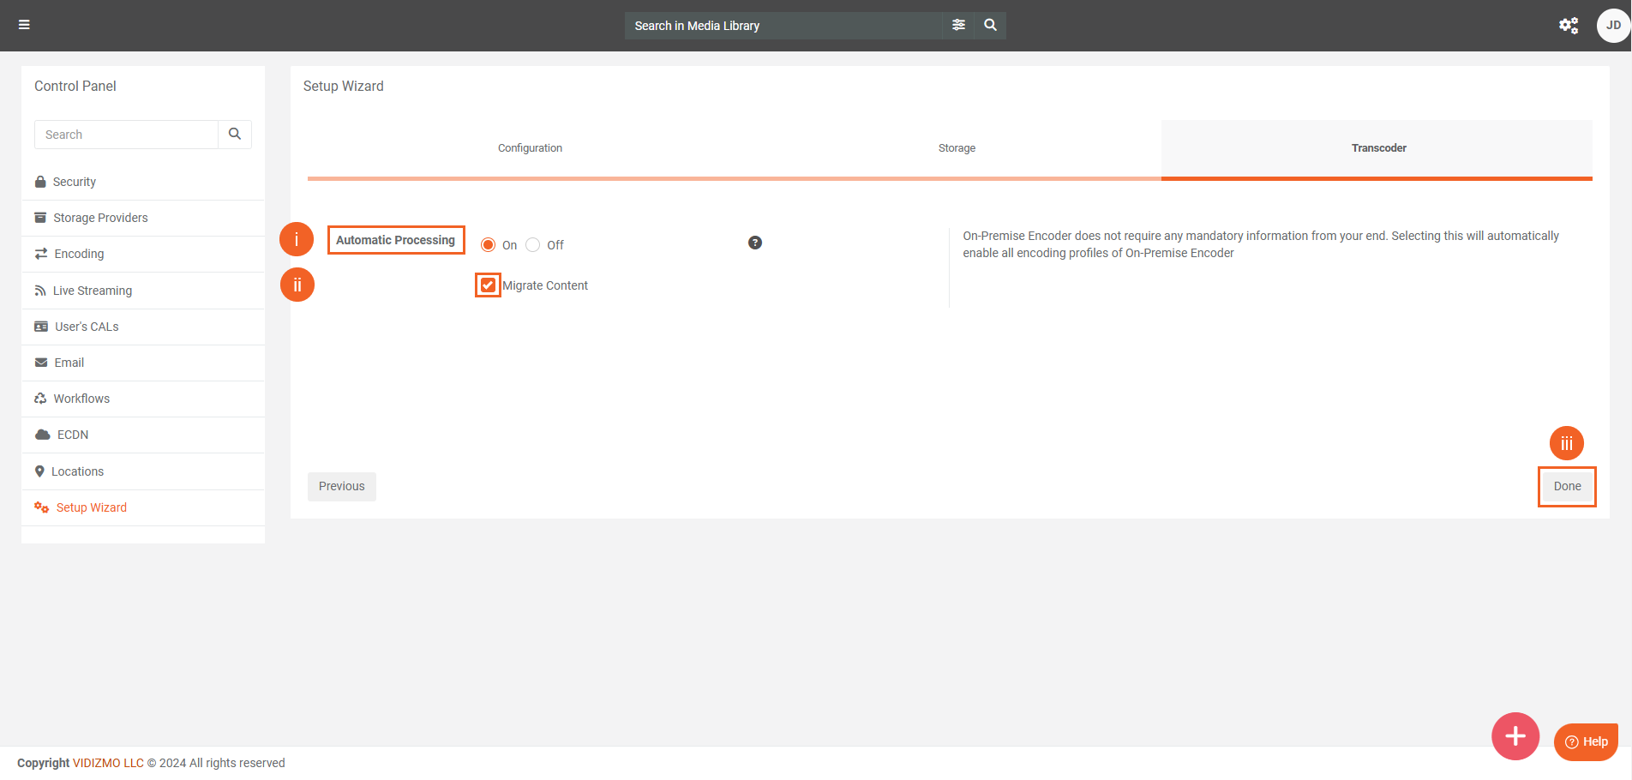Open the Help widget
The height and width of the screenshot is (780, 1632).
(x=1585, y=741)
